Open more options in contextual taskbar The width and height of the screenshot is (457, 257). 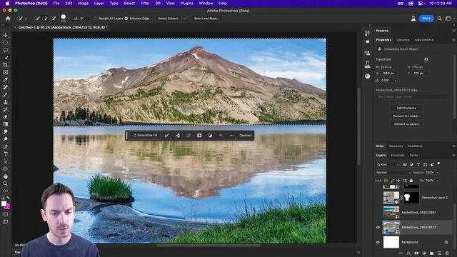pyautogui.click(x=231, y=135)
